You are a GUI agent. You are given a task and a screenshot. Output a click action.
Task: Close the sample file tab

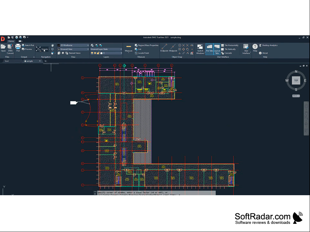[40, 61]
